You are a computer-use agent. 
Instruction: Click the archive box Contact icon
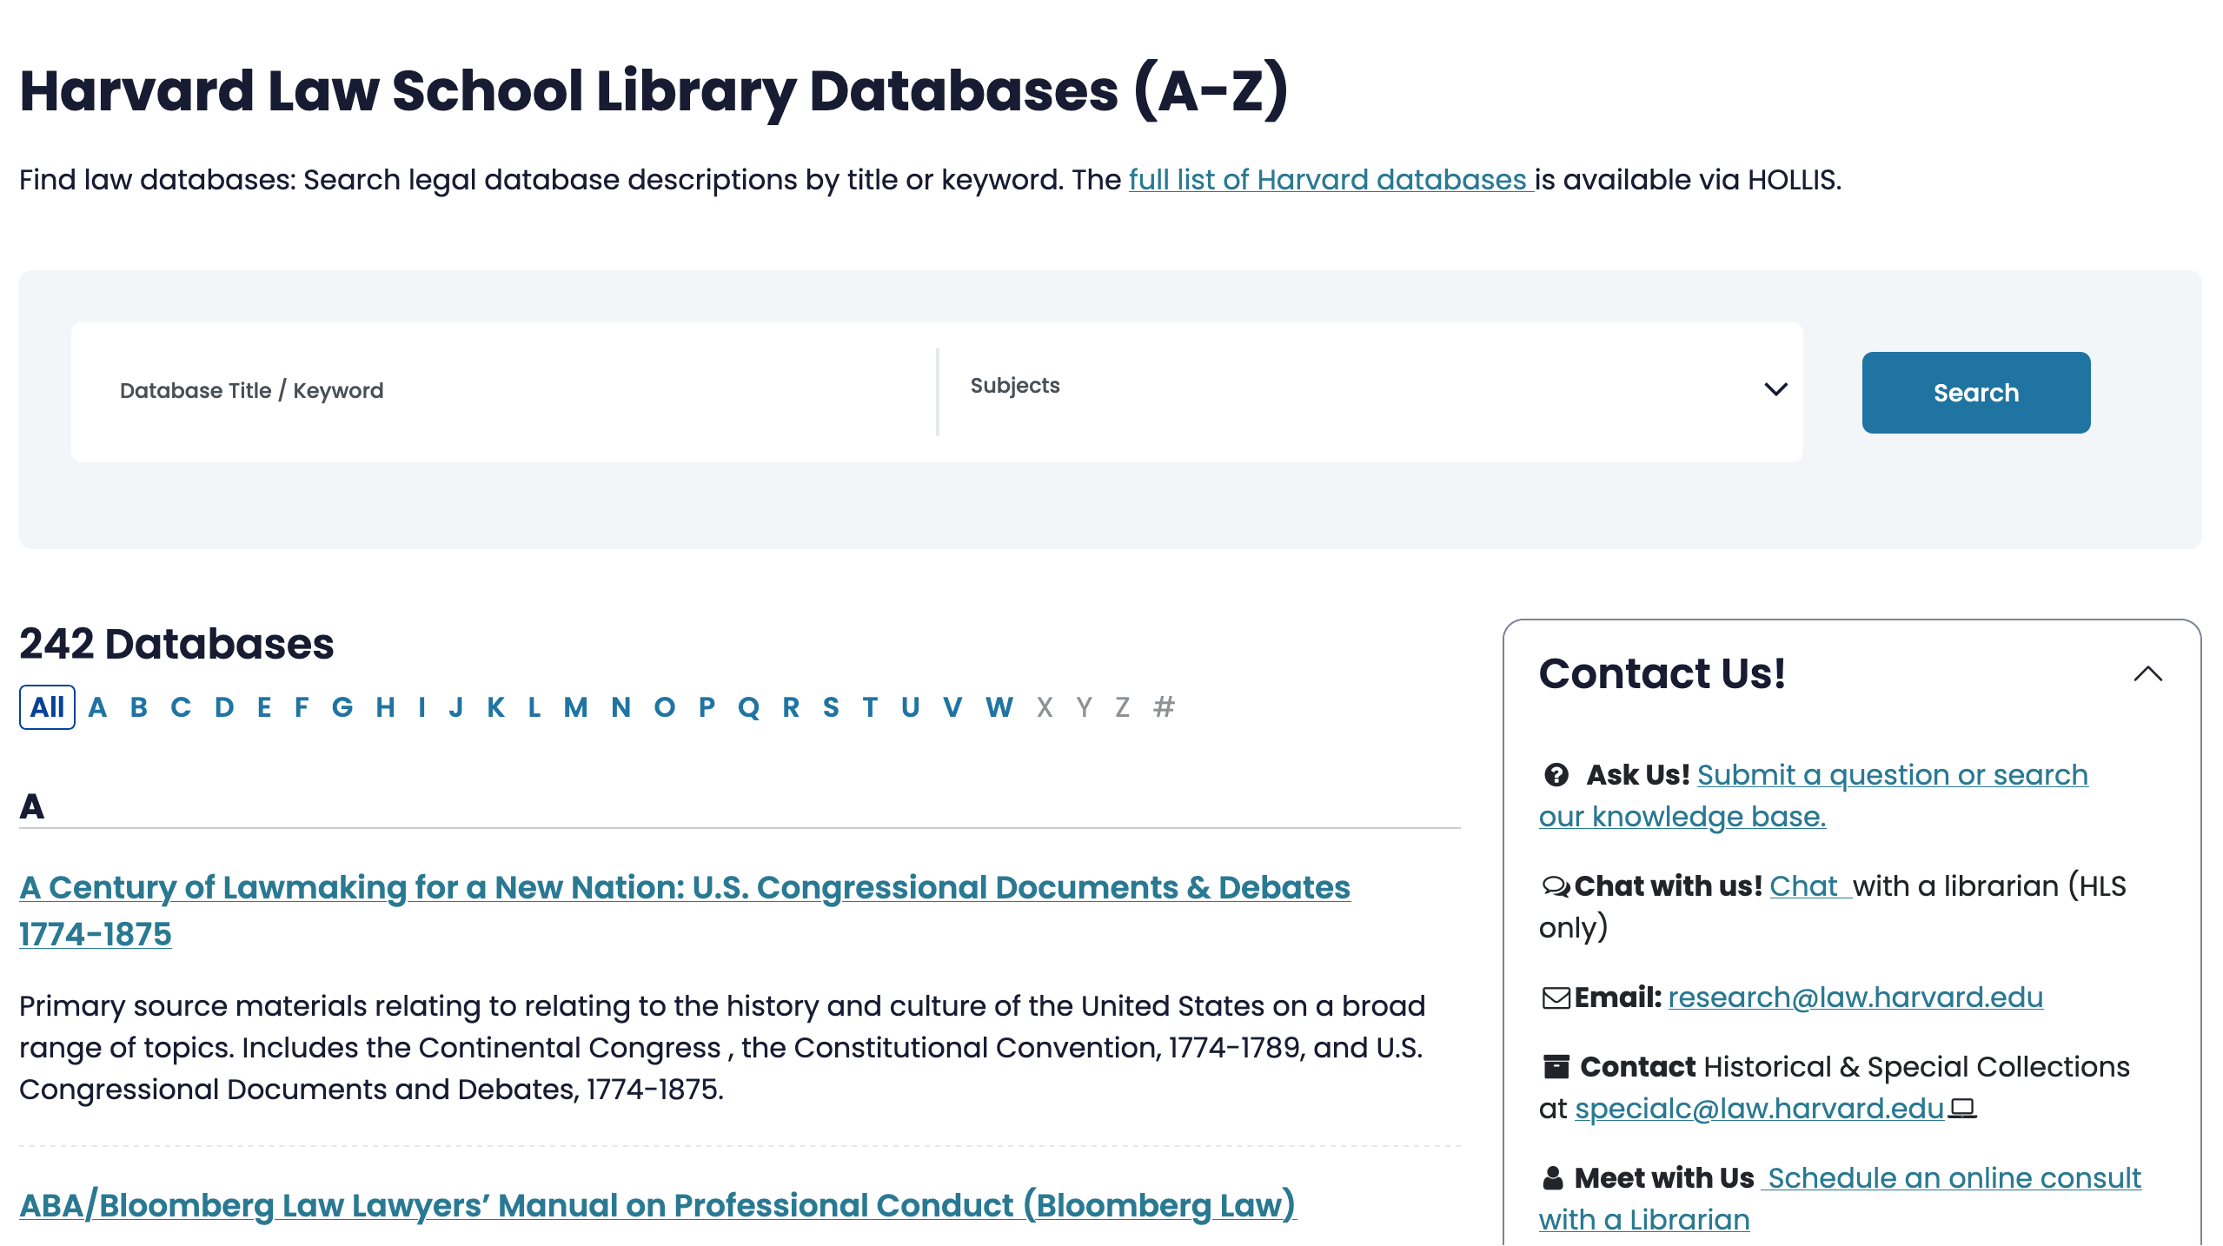point(1556,1066)
